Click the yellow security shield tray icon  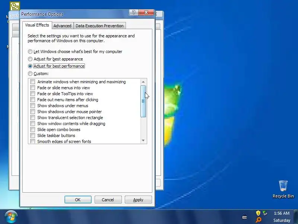[x=258, y=213]
